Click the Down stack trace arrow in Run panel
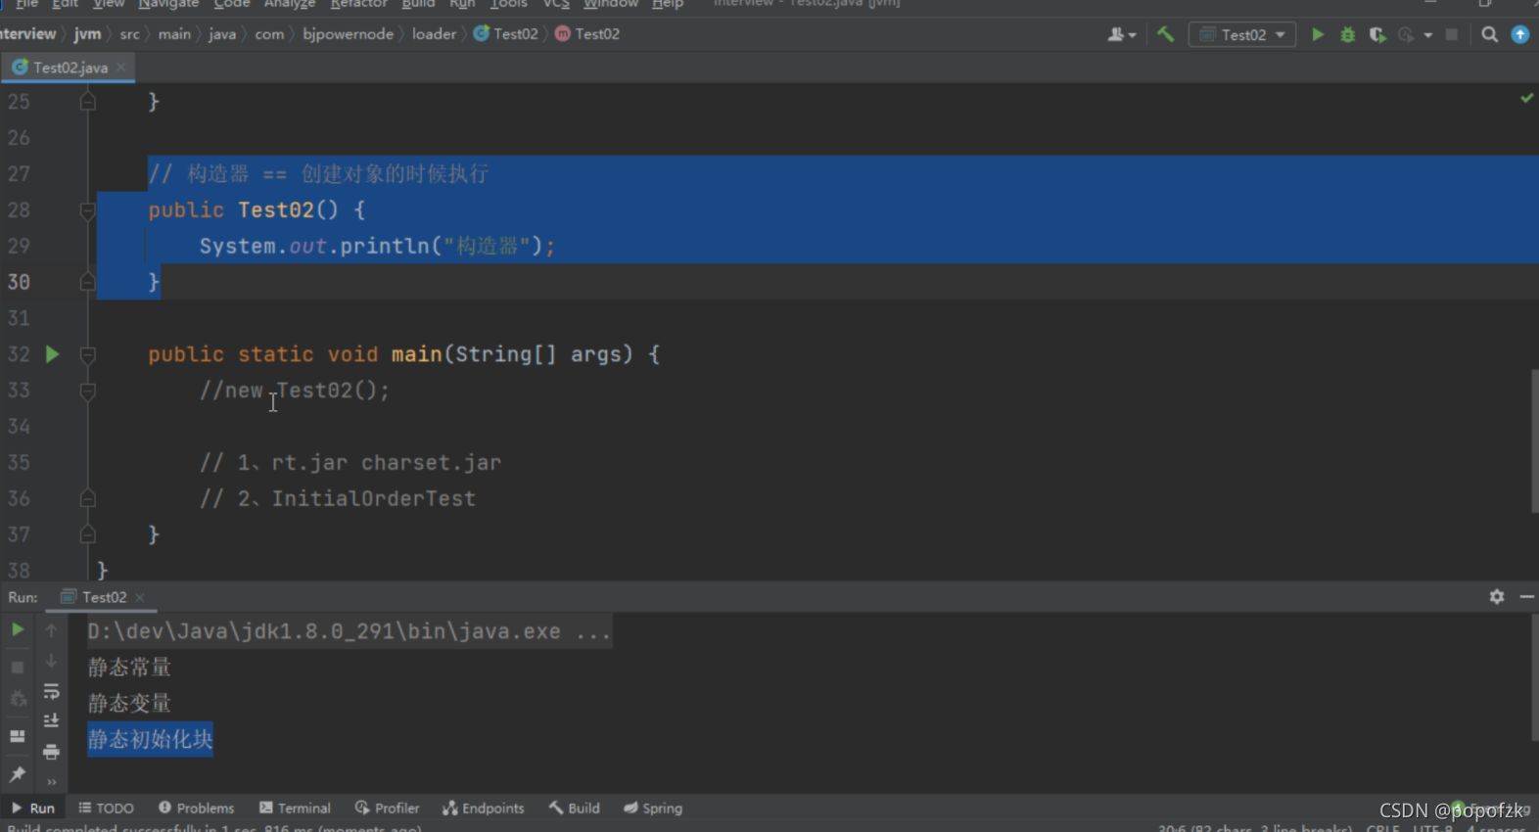Viewport: 1539px width, 832px height. [x=51, y=662]
